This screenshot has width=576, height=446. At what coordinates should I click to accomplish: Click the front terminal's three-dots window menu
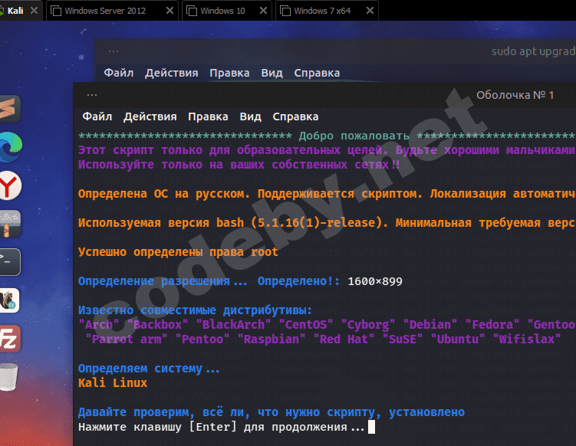92,96
